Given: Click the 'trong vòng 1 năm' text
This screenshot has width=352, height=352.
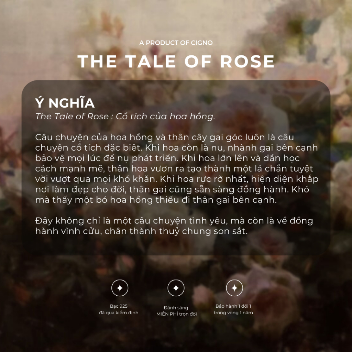Looking at the screenshot, I should click(x=233, y=312).
